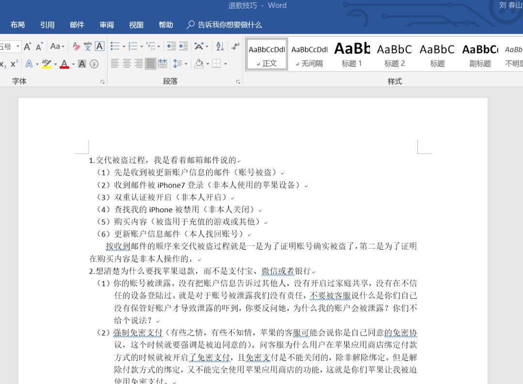Click the enclosed character icon

94,64
